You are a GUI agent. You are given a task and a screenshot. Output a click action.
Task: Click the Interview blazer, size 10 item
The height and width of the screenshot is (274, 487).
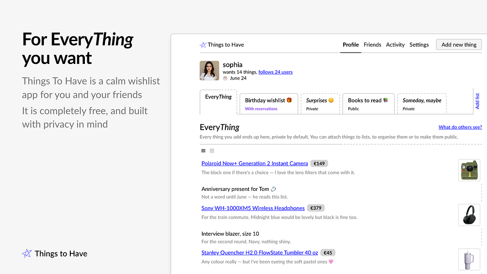click(230, 234)
